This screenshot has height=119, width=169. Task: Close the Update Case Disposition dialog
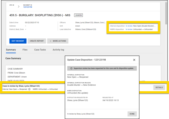point(134,60)
